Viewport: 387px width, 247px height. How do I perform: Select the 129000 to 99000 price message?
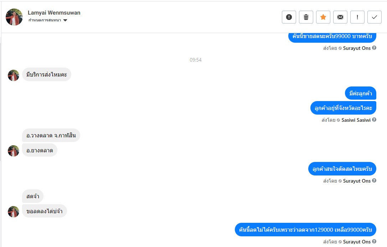click(x=305, y=230)
